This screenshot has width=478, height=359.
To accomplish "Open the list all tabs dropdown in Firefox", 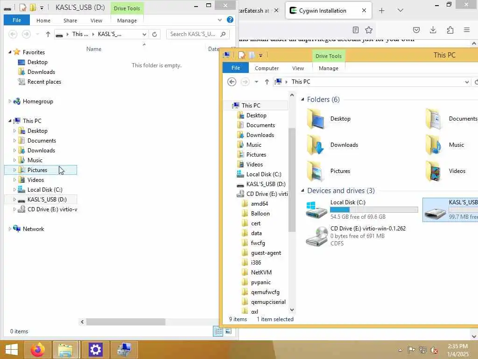I will pos(401,10).
